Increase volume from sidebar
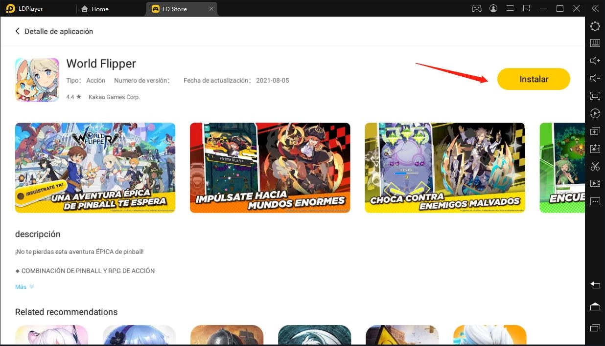Screen dimensions: 605x346 (x=595, y=61)
